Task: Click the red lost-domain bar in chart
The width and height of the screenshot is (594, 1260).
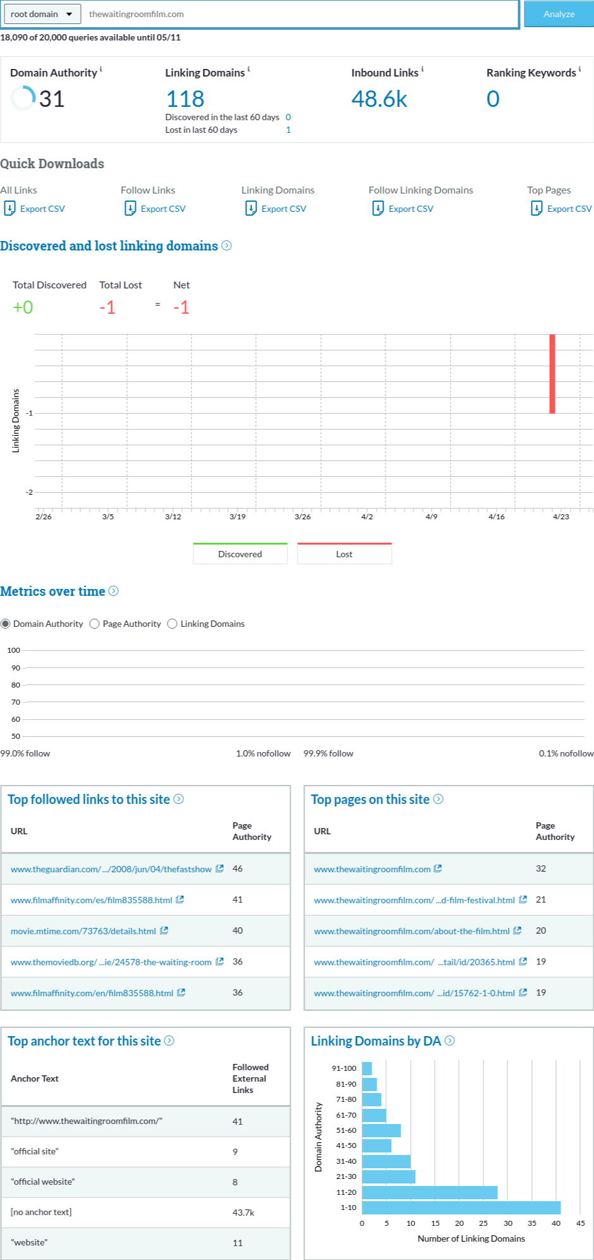Action: (x=552, y=373)
